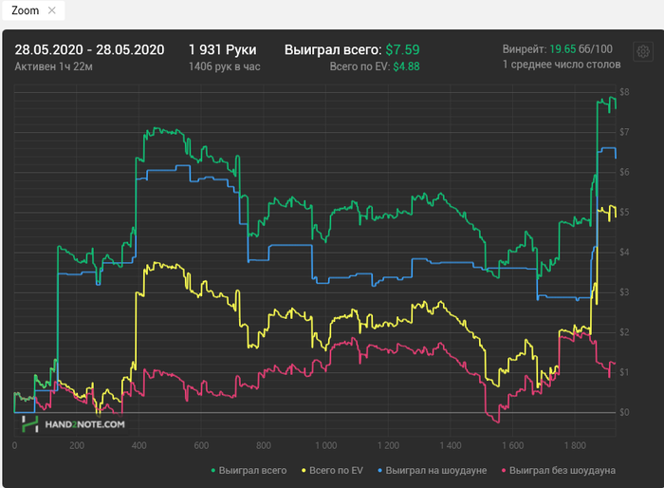Select the Zoom tab
This screenshot has width=664, height=488.
coord(25,10)
